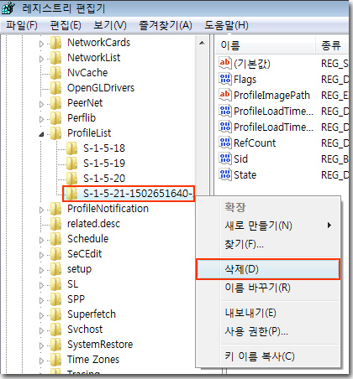Viewport: 353px width, 379px height.
Task: Click REG_B type of Sid row
Action: [x=335, y=159]
